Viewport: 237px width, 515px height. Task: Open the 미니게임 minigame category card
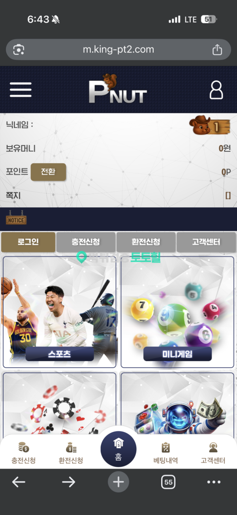pyautogui.click(x=177, y=312)
